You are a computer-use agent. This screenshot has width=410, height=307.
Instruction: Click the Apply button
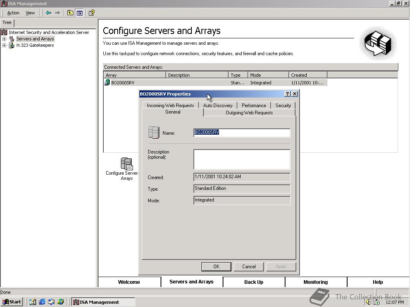[281, 267]
